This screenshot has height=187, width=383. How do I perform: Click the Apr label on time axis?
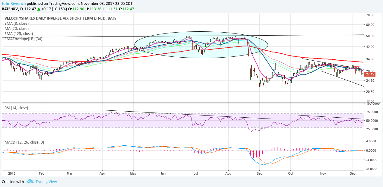pos(102,173)
